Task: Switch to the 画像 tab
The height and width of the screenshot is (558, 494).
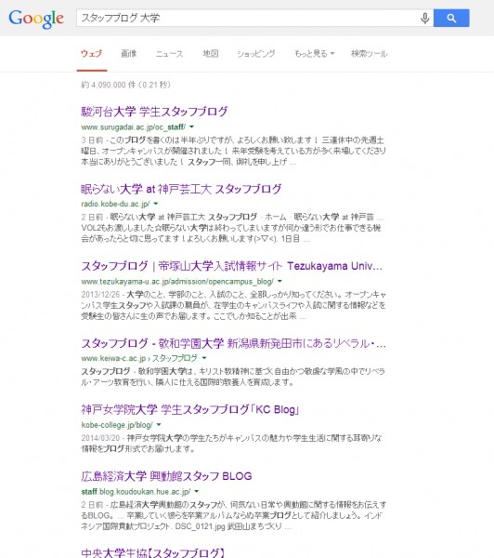Action: click(x=129, y=54)
